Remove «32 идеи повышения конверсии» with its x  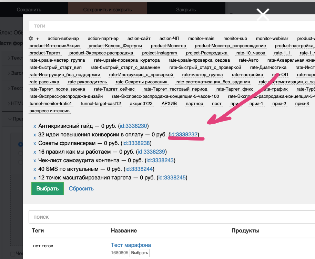pyautogui.click(x=34, y=135)
